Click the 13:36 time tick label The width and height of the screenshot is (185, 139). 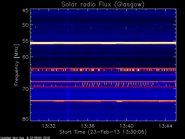[88, 126]
